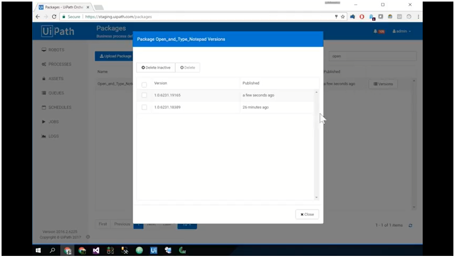The height and width of the screenshot is (258, 456).
Task: Click the Assets lock icon
Action: 44,79
